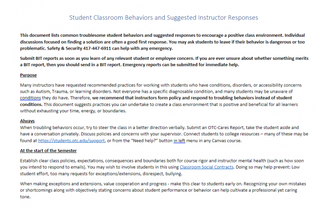Click the document title heading
Image resolution: width=319 pixels, height=208 pixels.
pyautogui.click(x=163, y=18)
